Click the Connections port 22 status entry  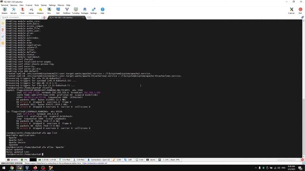pyautogui.click(x=99, y=160)
